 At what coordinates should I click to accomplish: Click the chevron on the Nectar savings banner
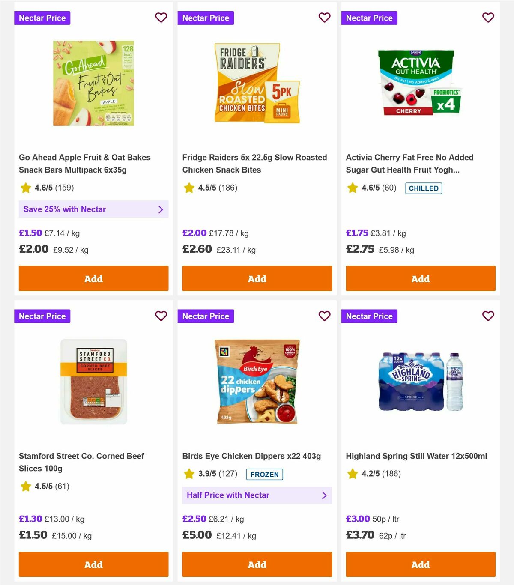click(161, 209)
